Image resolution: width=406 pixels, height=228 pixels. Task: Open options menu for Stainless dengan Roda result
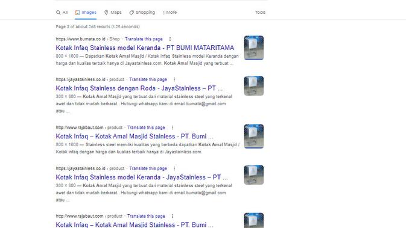(x=174, y=79)
